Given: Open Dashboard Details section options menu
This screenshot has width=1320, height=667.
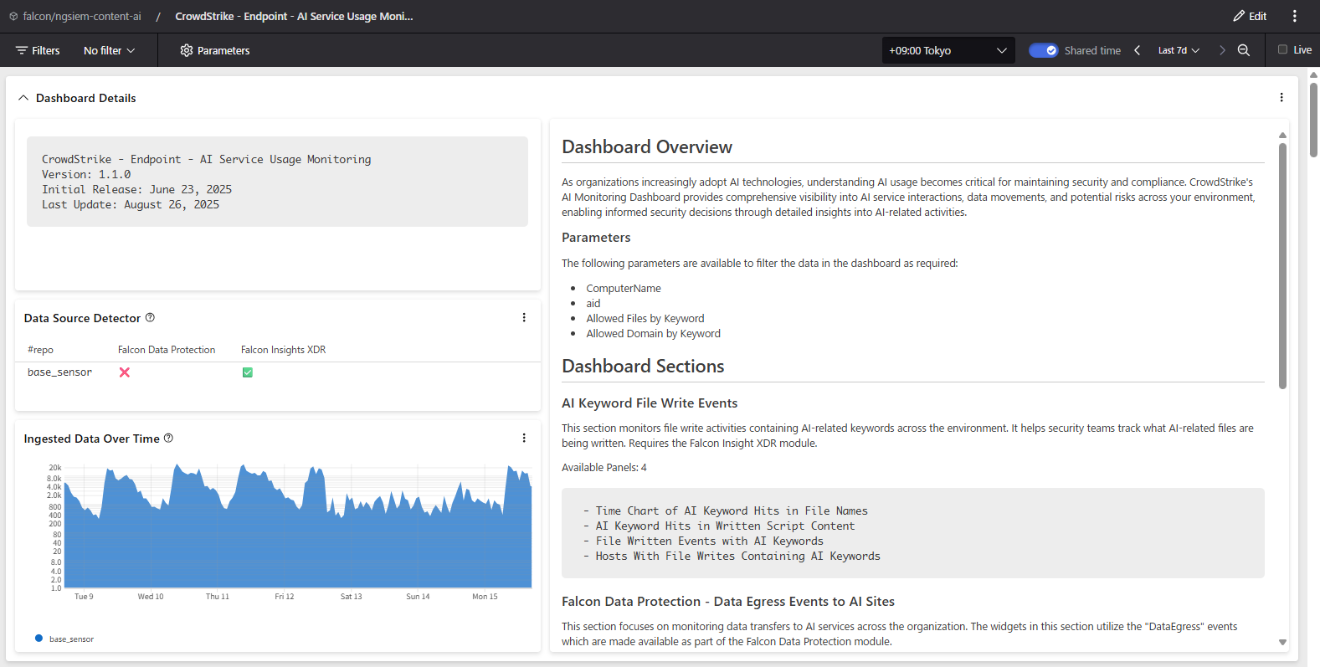Looking at the screenshot, I should point(1281,98).
